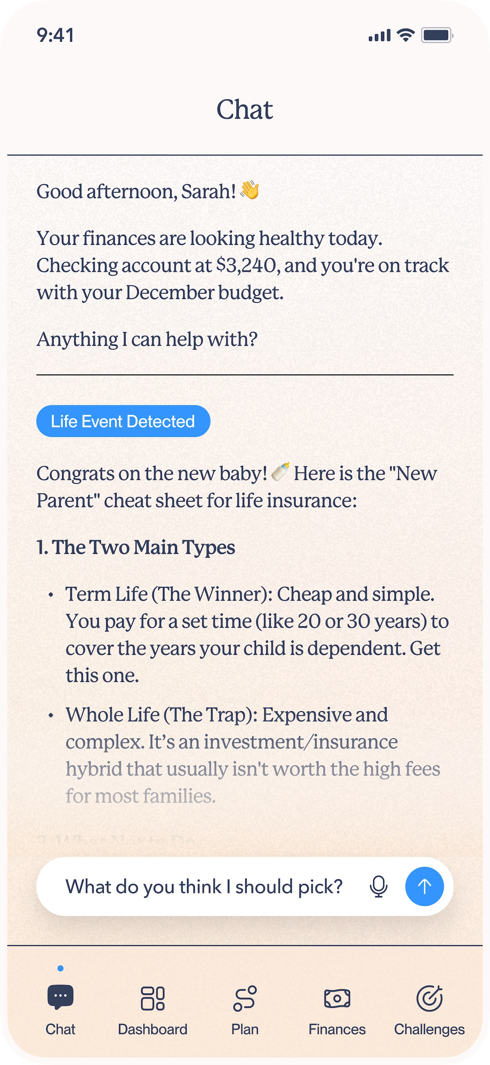Viewport: 490px width, 1065px height.
Task: Tap the 9:41 clock in status bar
Action: coord(55,35)
